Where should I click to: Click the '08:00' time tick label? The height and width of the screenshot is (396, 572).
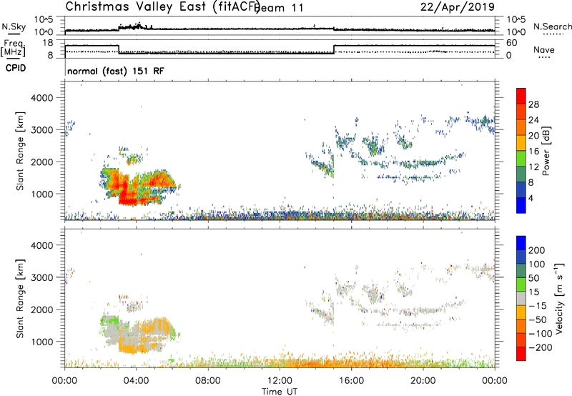(208, 381)
